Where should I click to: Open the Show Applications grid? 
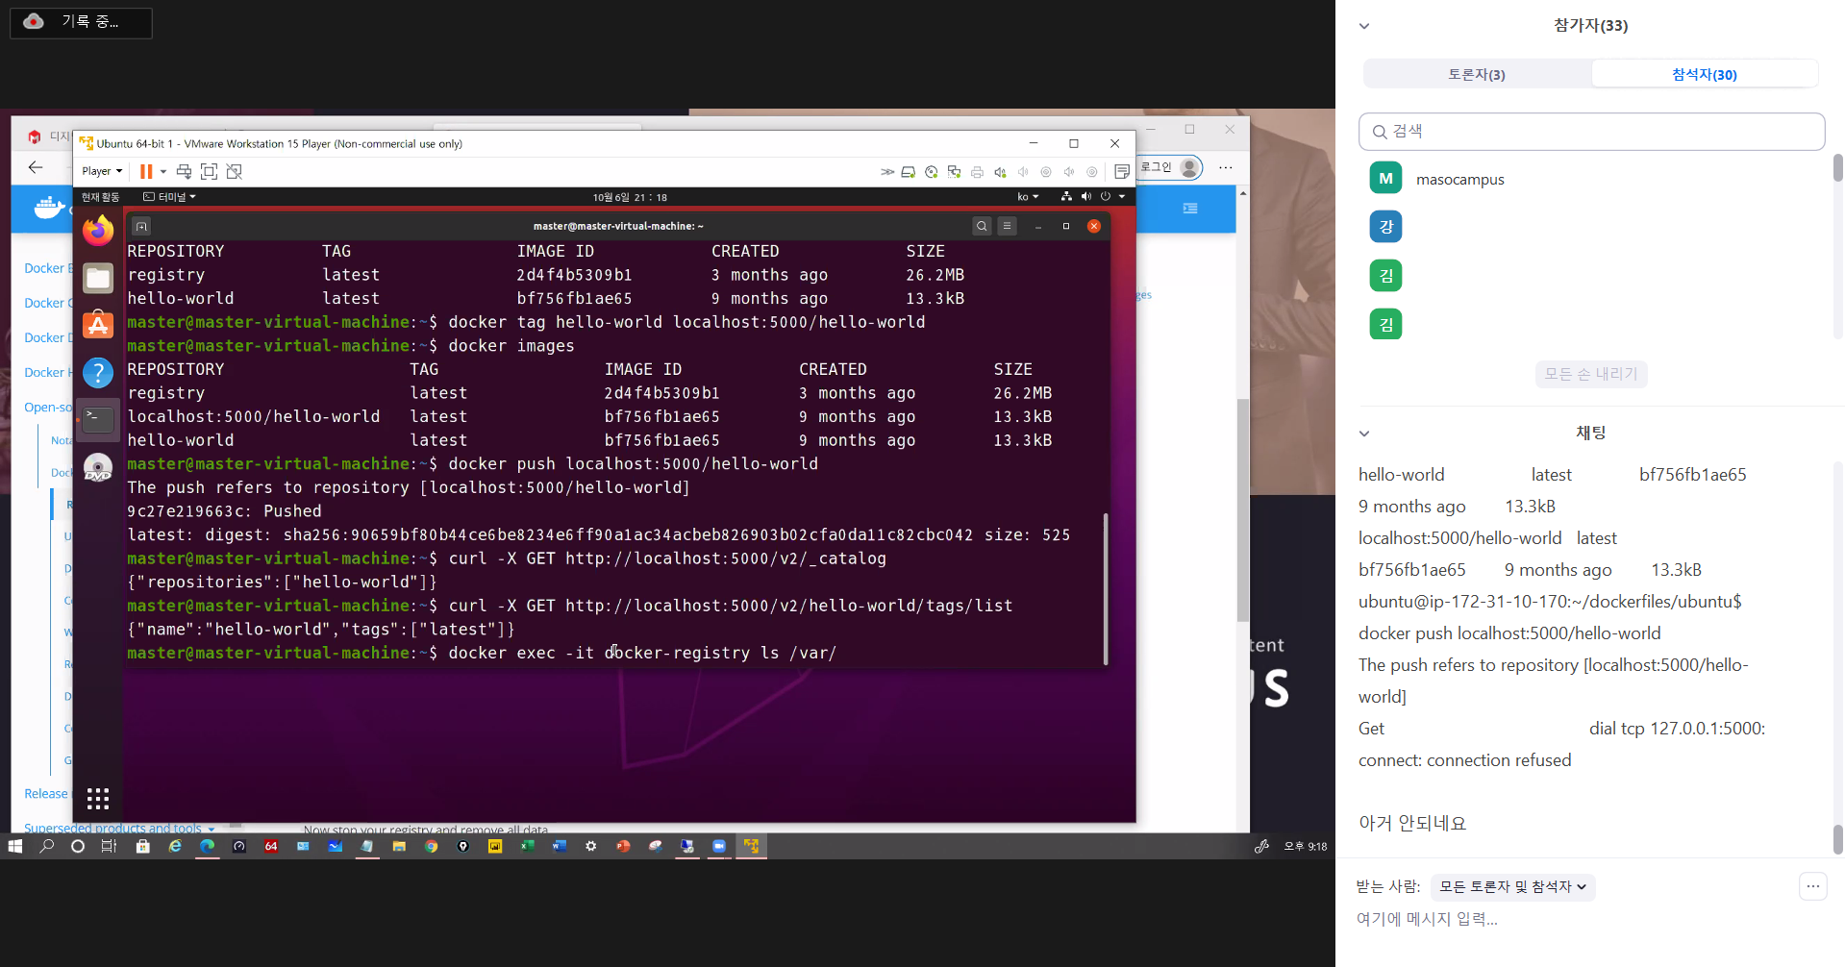[x=98, y=799]
